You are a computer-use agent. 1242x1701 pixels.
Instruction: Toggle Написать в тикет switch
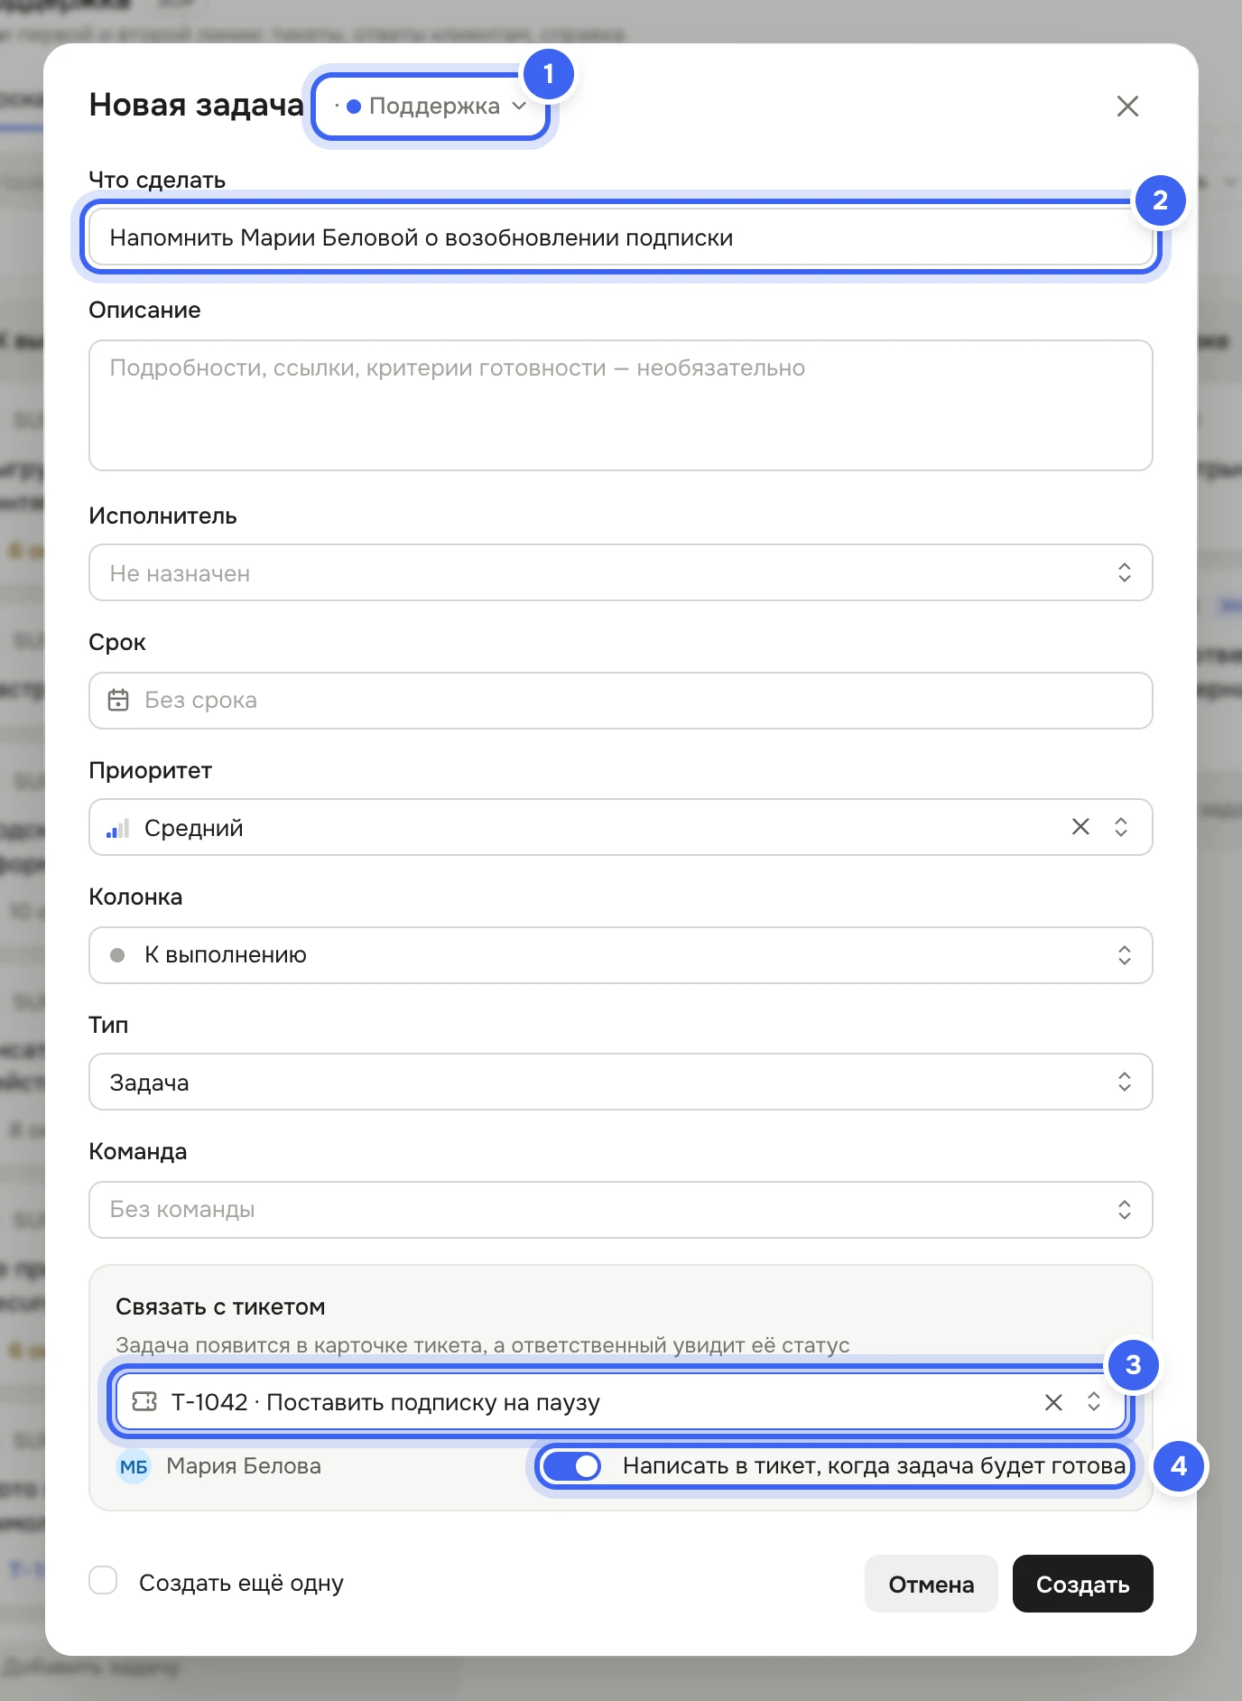(x=572, y=1466)
